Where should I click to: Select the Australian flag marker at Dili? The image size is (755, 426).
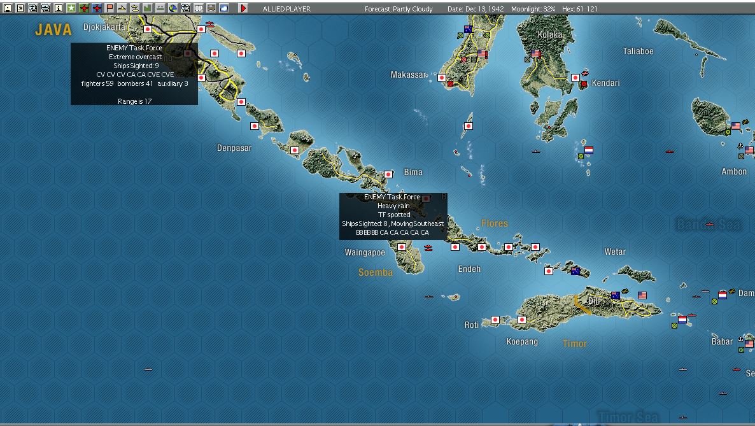[x=616, y=295]
